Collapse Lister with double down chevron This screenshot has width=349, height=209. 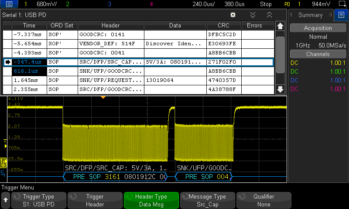[x=253, y=15]
